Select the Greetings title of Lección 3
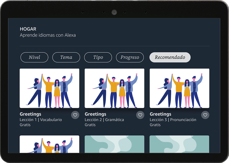229x163 pixels. click(160, 114)
